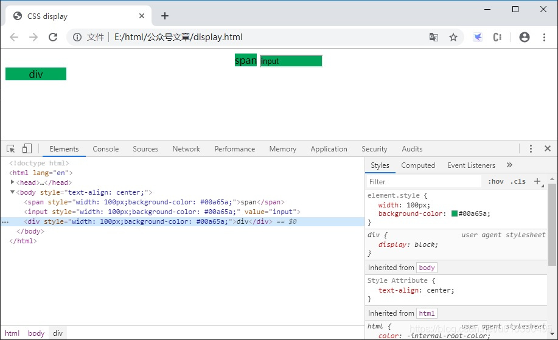This screenshot has width=558, height=340.
Task: Switch to the Console tab
Action: tap(106, 148)
